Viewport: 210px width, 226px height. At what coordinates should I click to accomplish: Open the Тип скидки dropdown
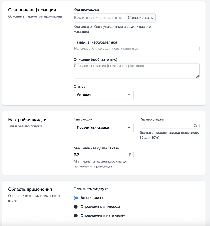(x=104, y=127)
